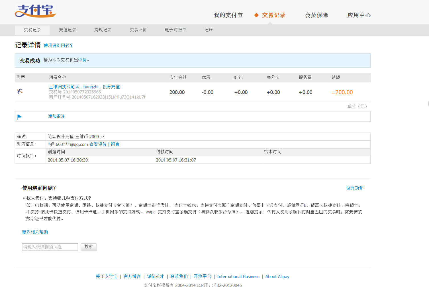
Task: Click the 搜索 button
Action: coord(89,247)
